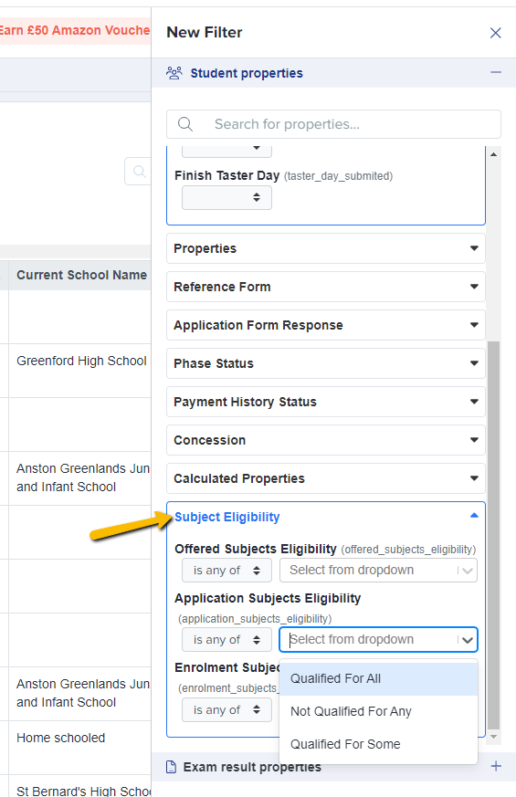Screen dimensions: 516x797
Task: Click the Exam result properties document icon
Action: [172, 767]
